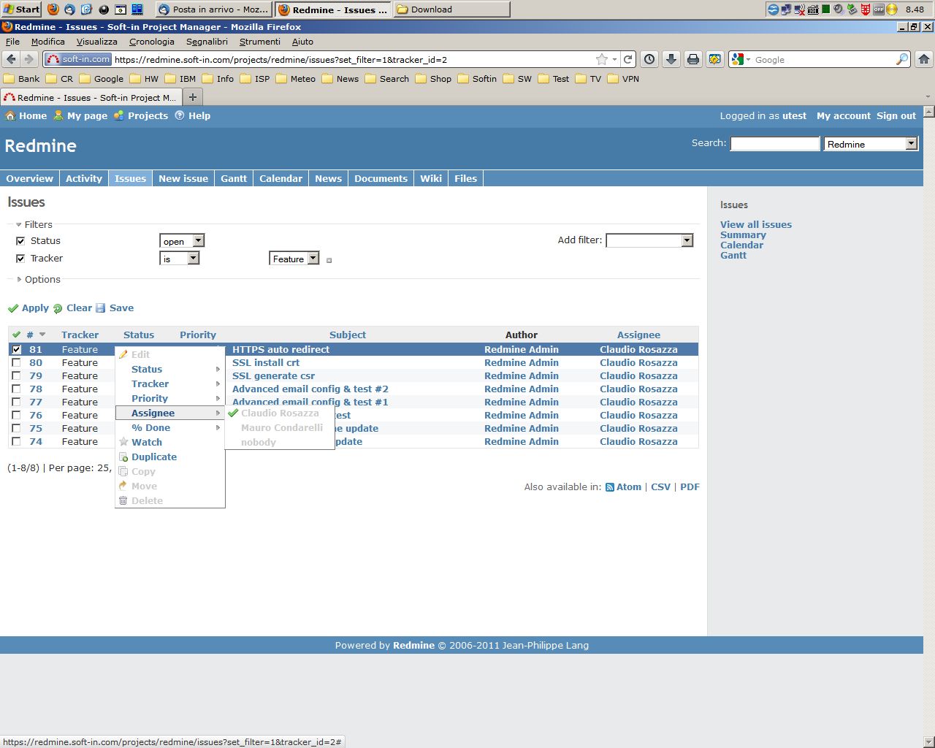Open the % Done submenu in context menu
The height and width of the screenshot is (748, 935).
click(169, 427)
